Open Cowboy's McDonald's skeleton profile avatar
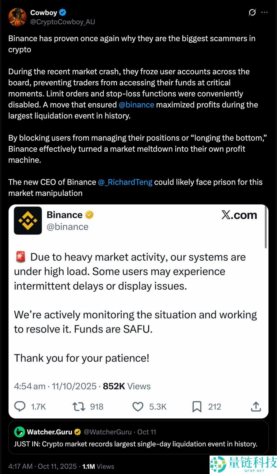The height and width of the screenshot is (474, 277). tap(17, 17)
